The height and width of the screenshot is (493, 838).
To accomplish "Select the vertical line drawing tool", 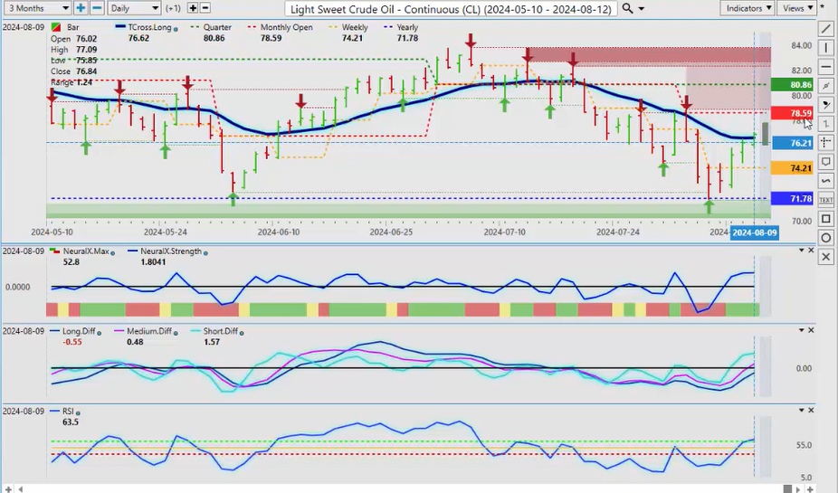I will [825, 48].
